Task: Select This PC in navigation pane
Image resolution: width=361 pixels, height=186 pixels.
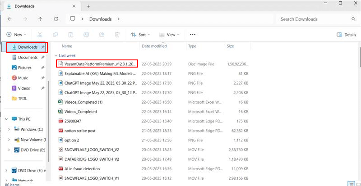Action: 24,119
